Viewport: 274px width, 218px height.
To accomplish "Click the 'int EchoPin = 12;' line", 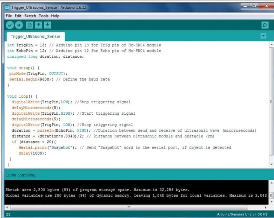I will click(84, 51).
